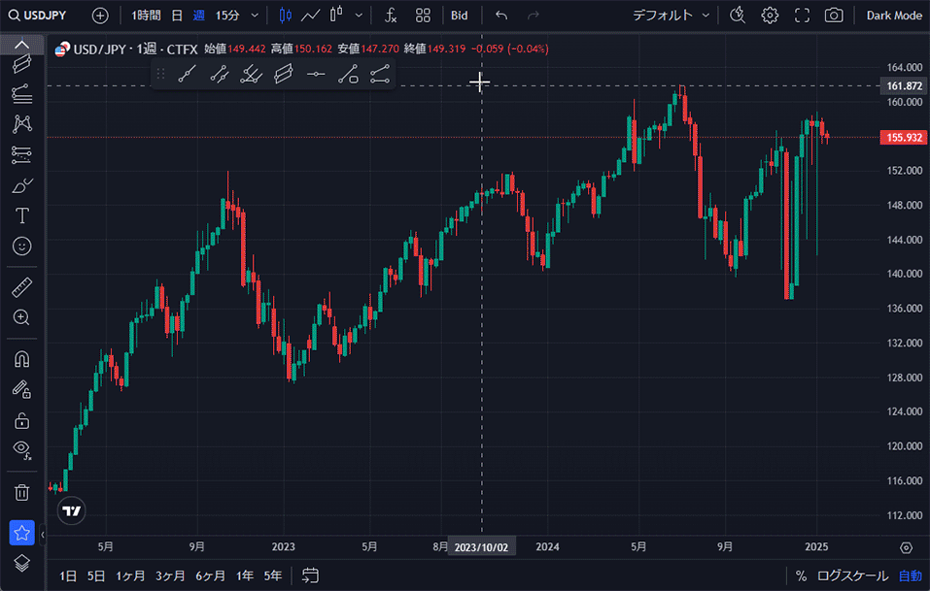This screenshot has height=591, width=930.
Task: Set the range to 5日
Action: point(96,575)
